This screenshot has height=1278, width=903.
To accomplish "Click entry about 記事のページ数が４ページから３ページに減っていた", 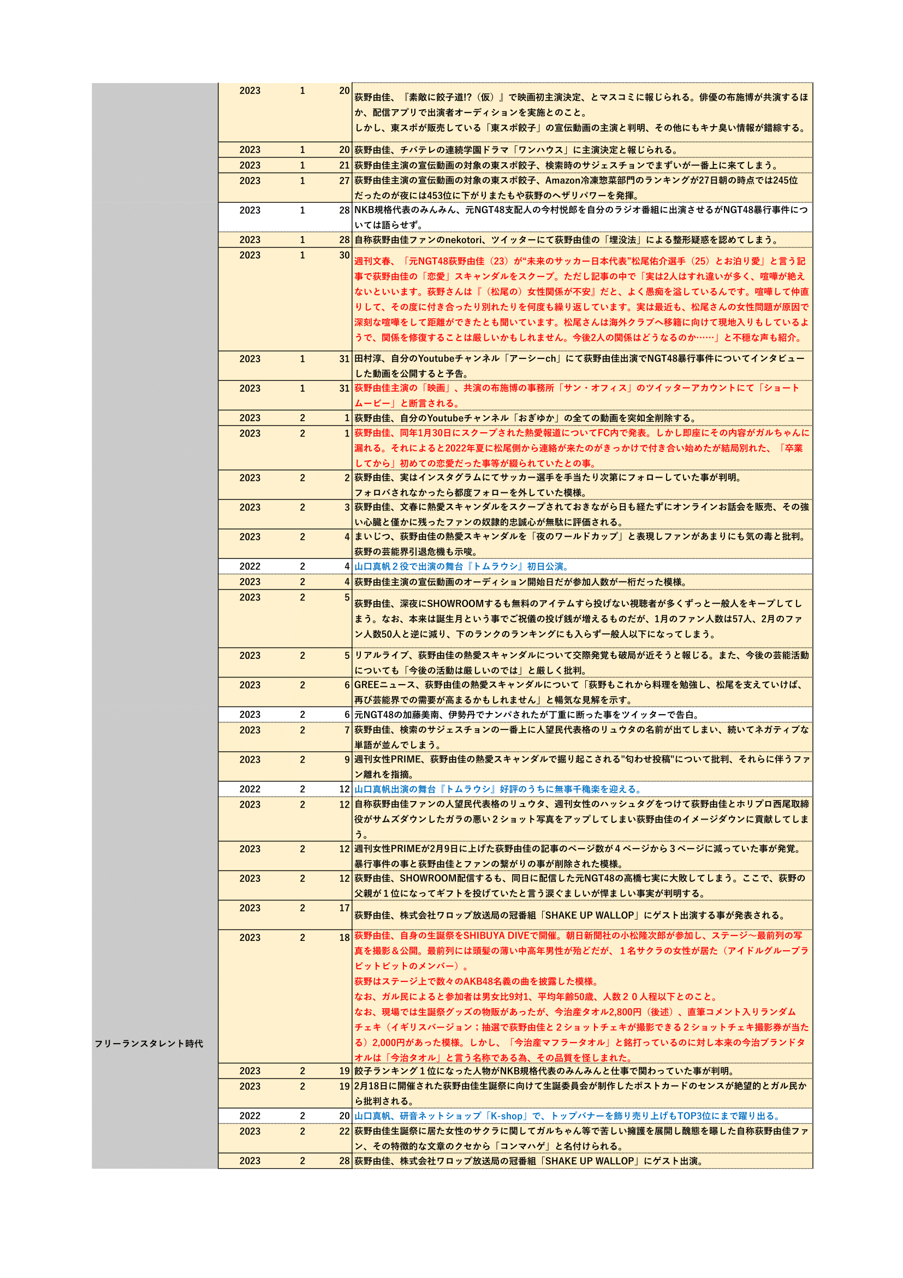I will coord(578,856).
